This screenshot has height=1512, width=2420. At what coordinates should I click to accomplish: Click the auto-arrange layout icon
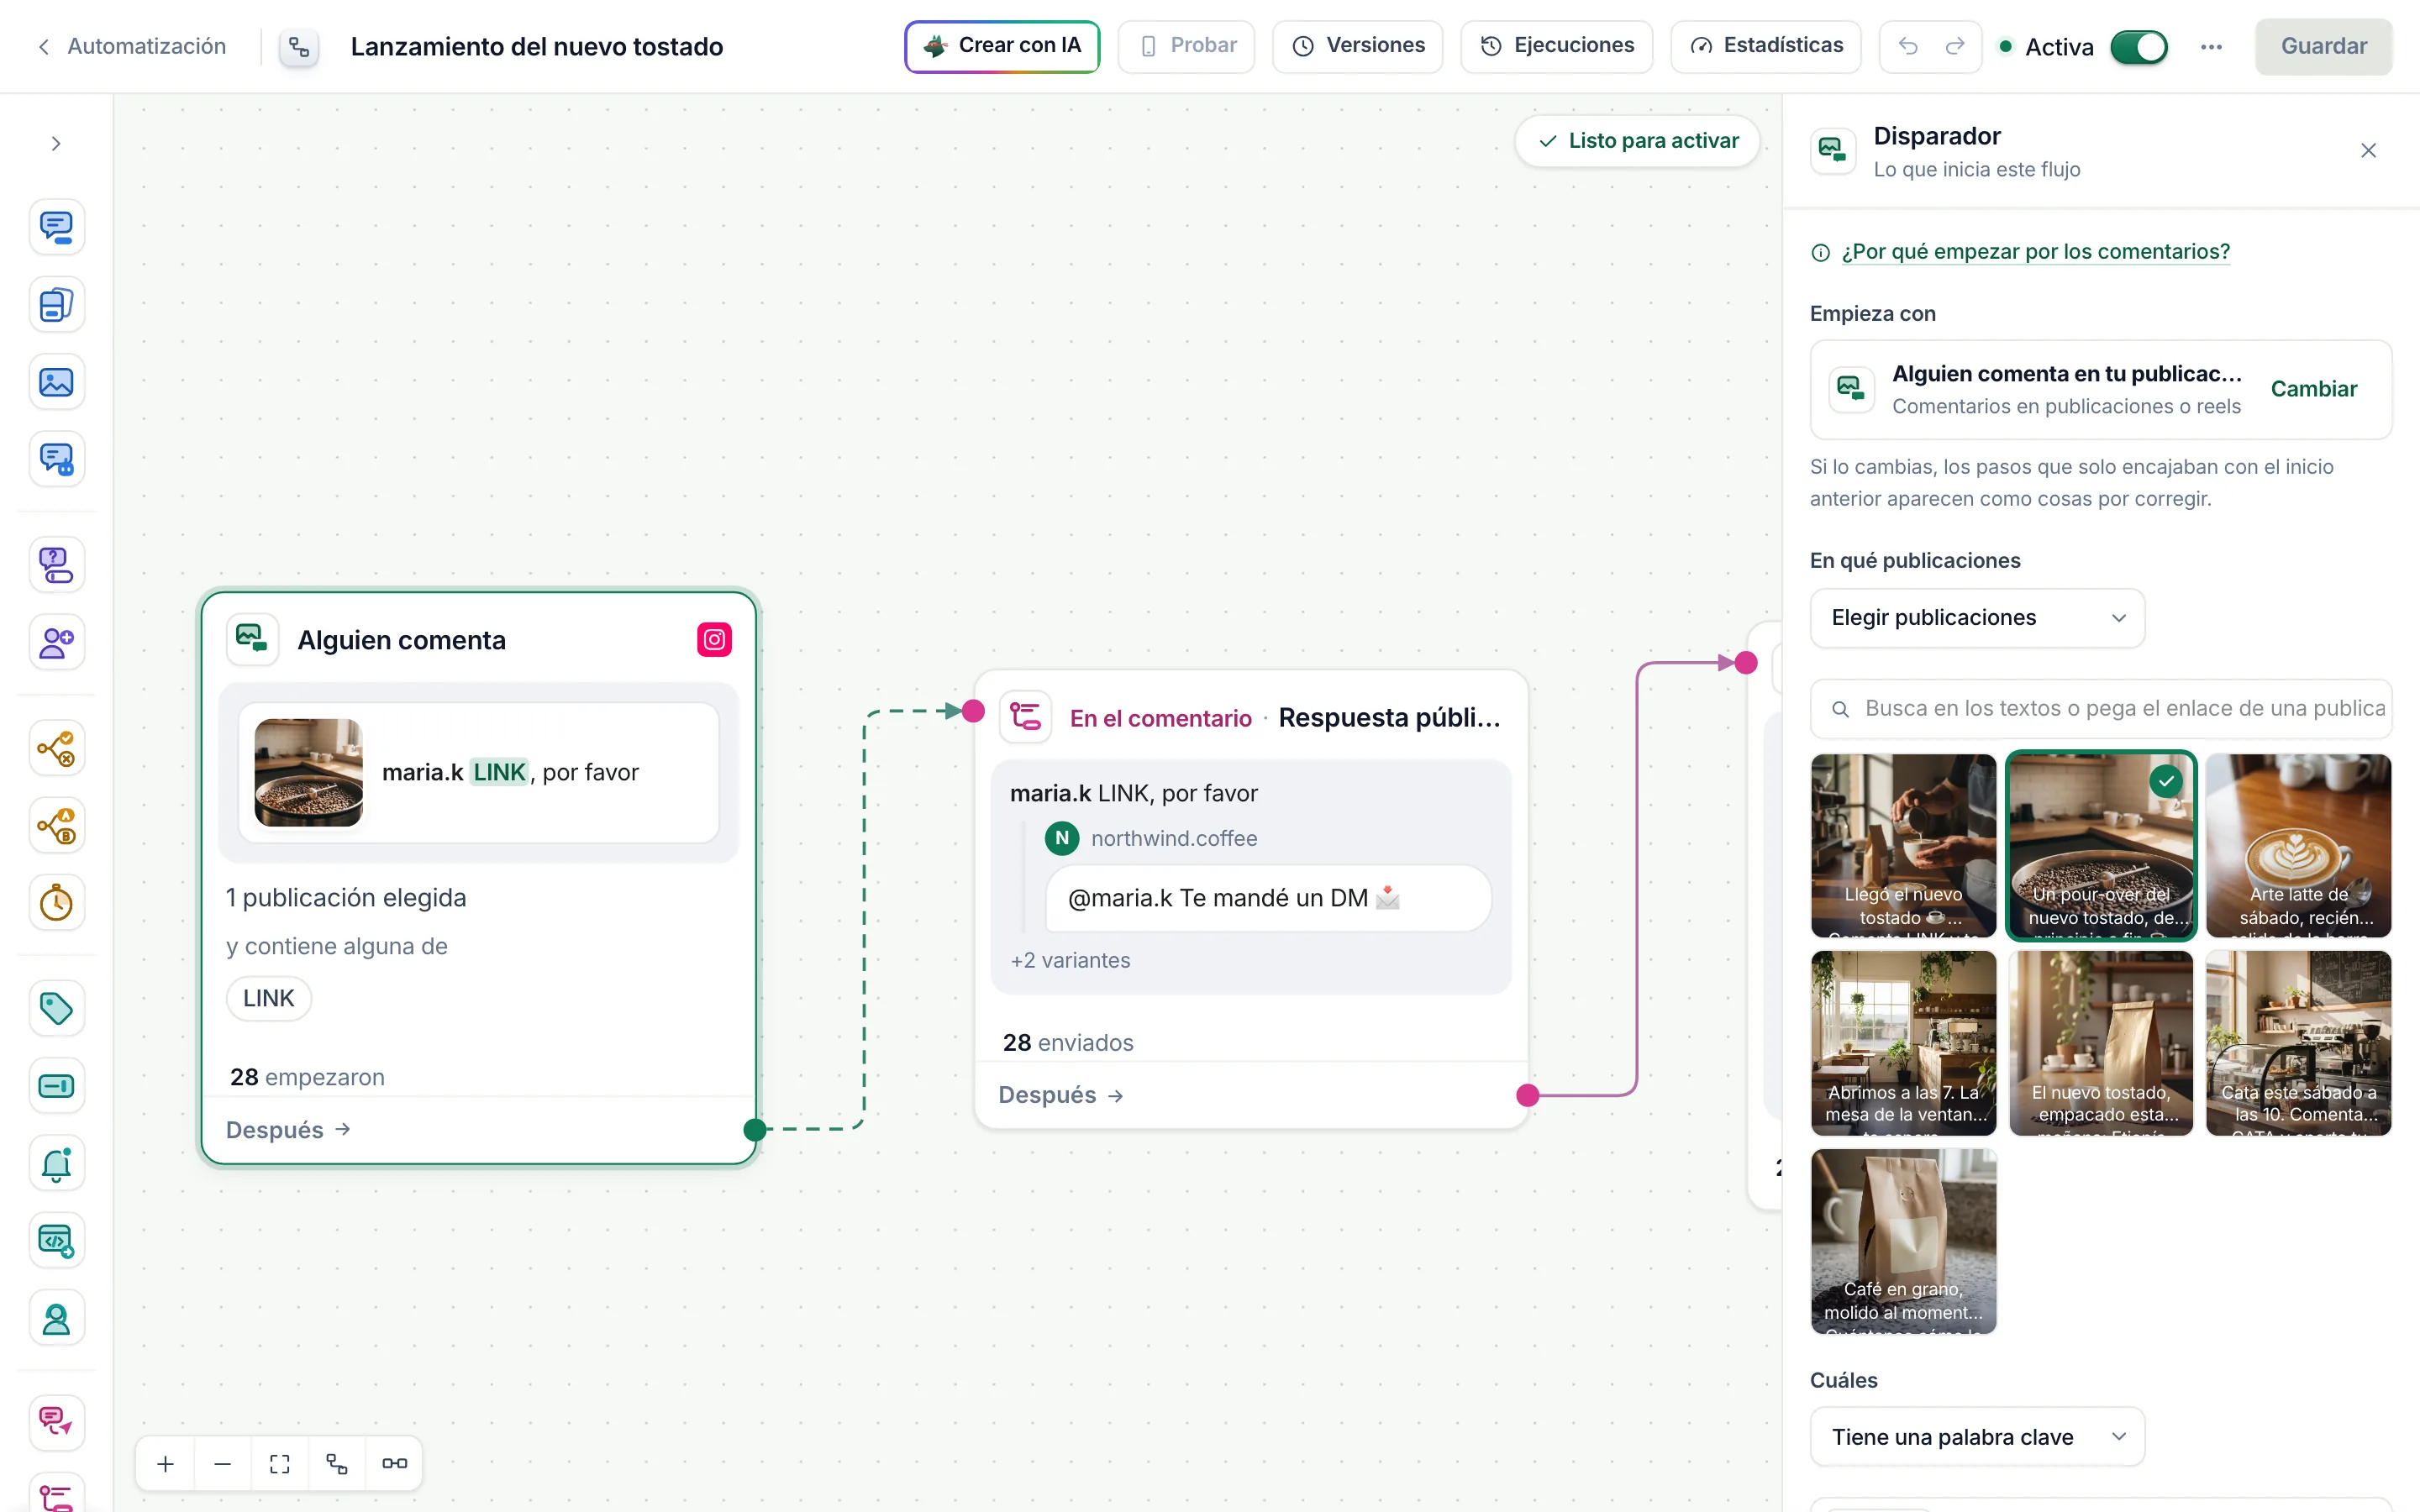point(337,1464)
